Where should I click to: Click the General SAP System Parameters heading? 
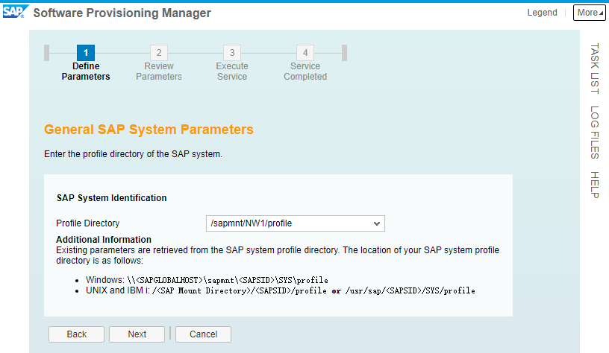[x=149, y=130]
